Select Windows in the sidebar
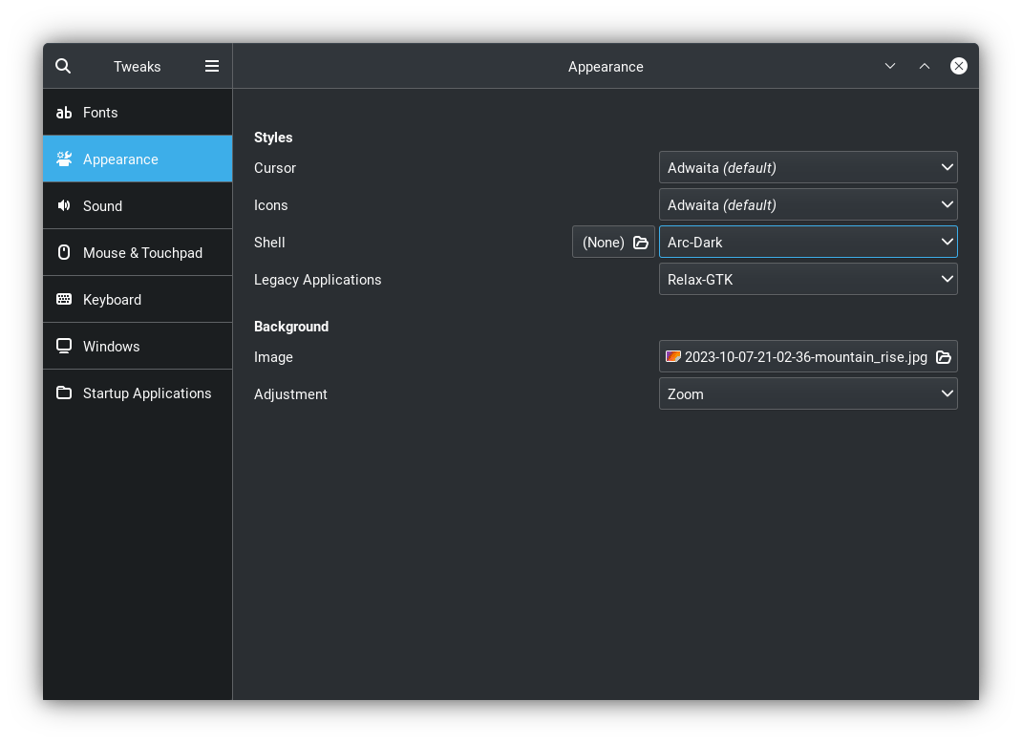This screenshot has height=743, width=1022. coord(138,346)
